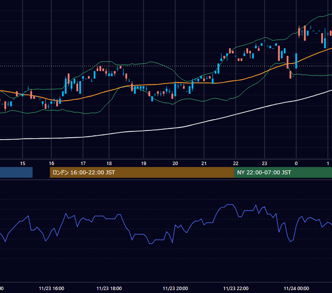
Task: Click the 11/23 20:00 date label
Action: point(175,288)
